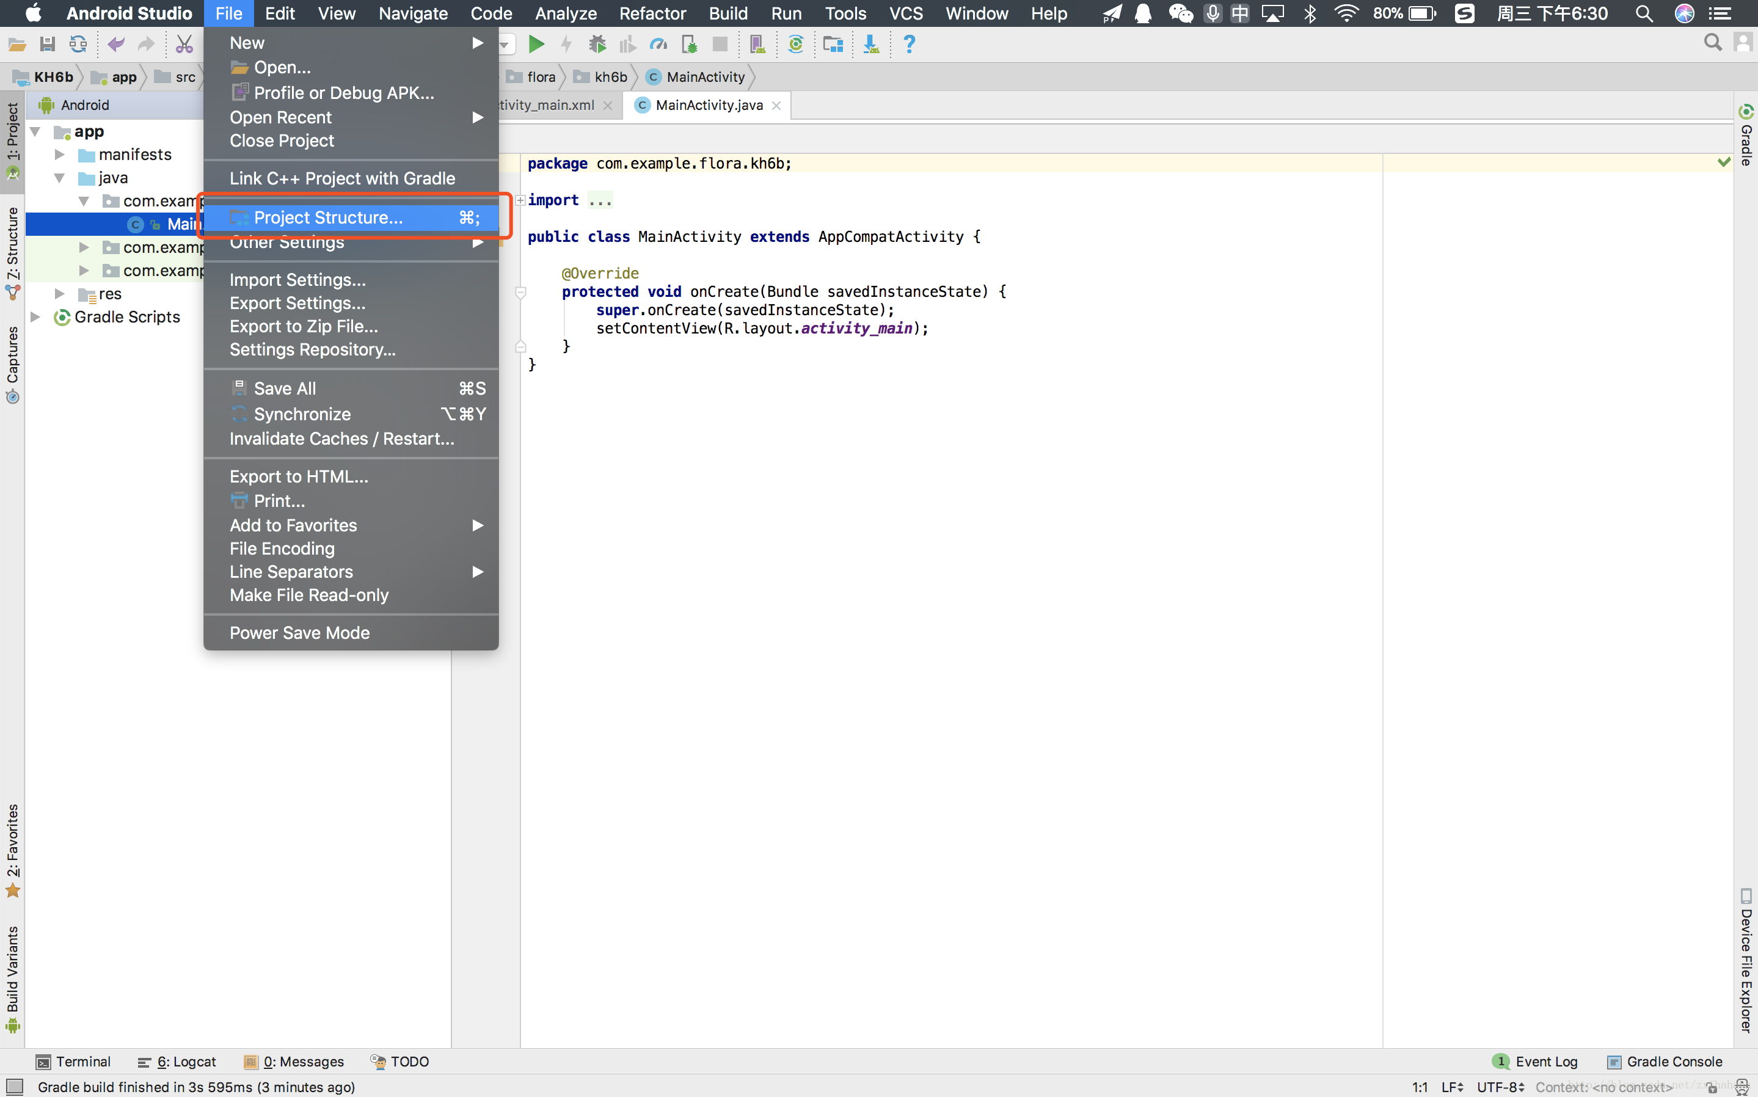Image resolution: width=1758 pixels, height=1097 pixels.
Task: Open the run configuration dropdown arrow
Action: (505, 45)
